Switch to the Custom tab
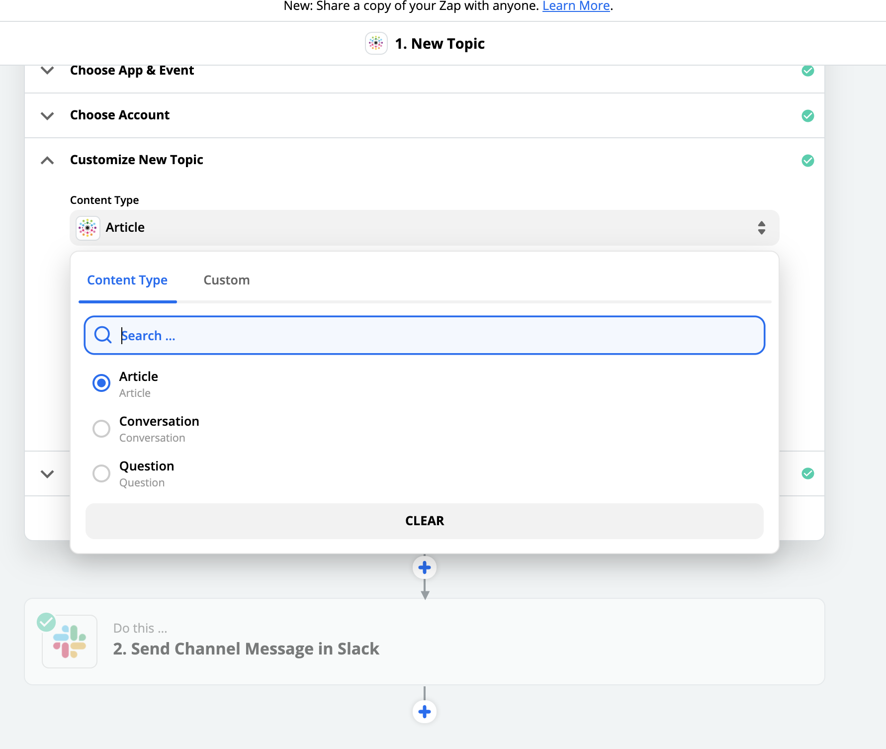Image resolution: width=886 pixels, height=749 pixels. [x=227, y=281]
